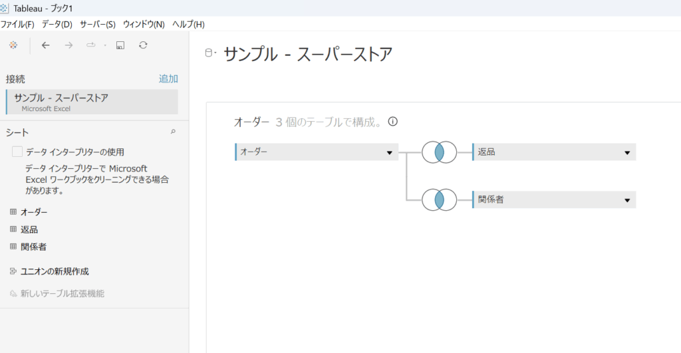The image size is (681, 353).
Task: Click the forward arrow in toolbar
Action: click(x=68, y=45)
